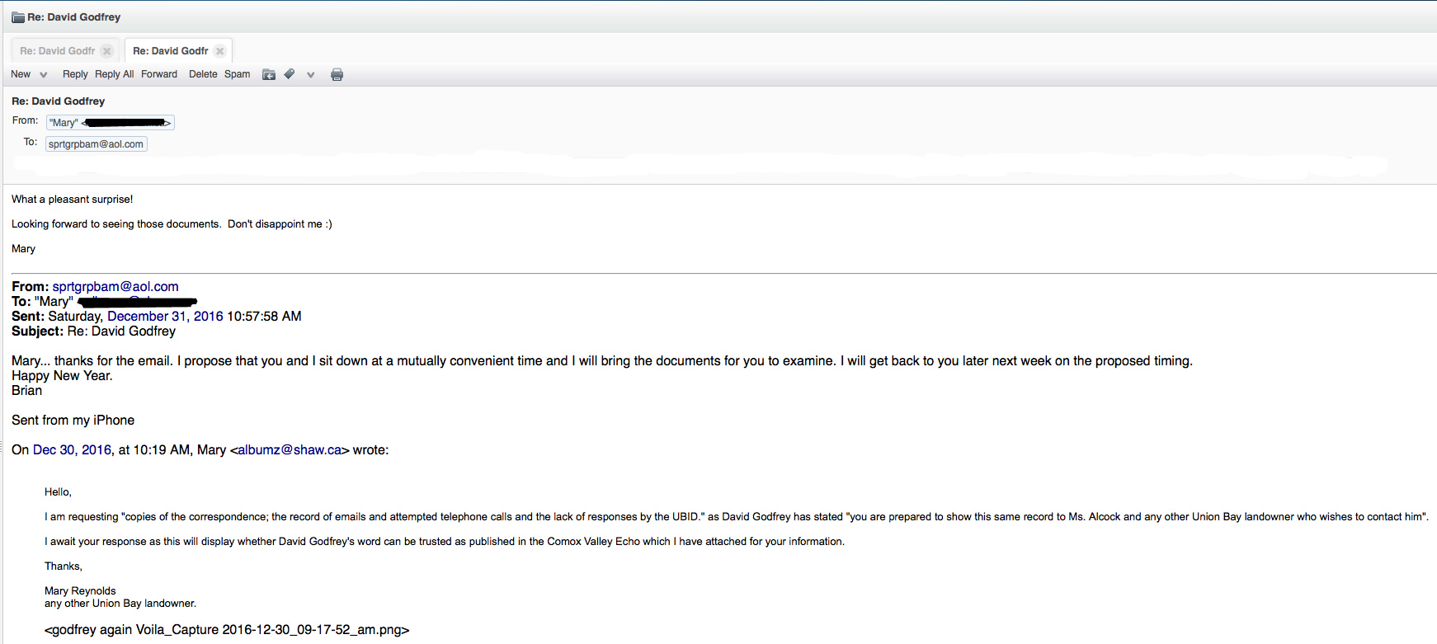The image size is (1437, 644).
Task: Click the New button in toolbar
Action: (x=21, y=74)
